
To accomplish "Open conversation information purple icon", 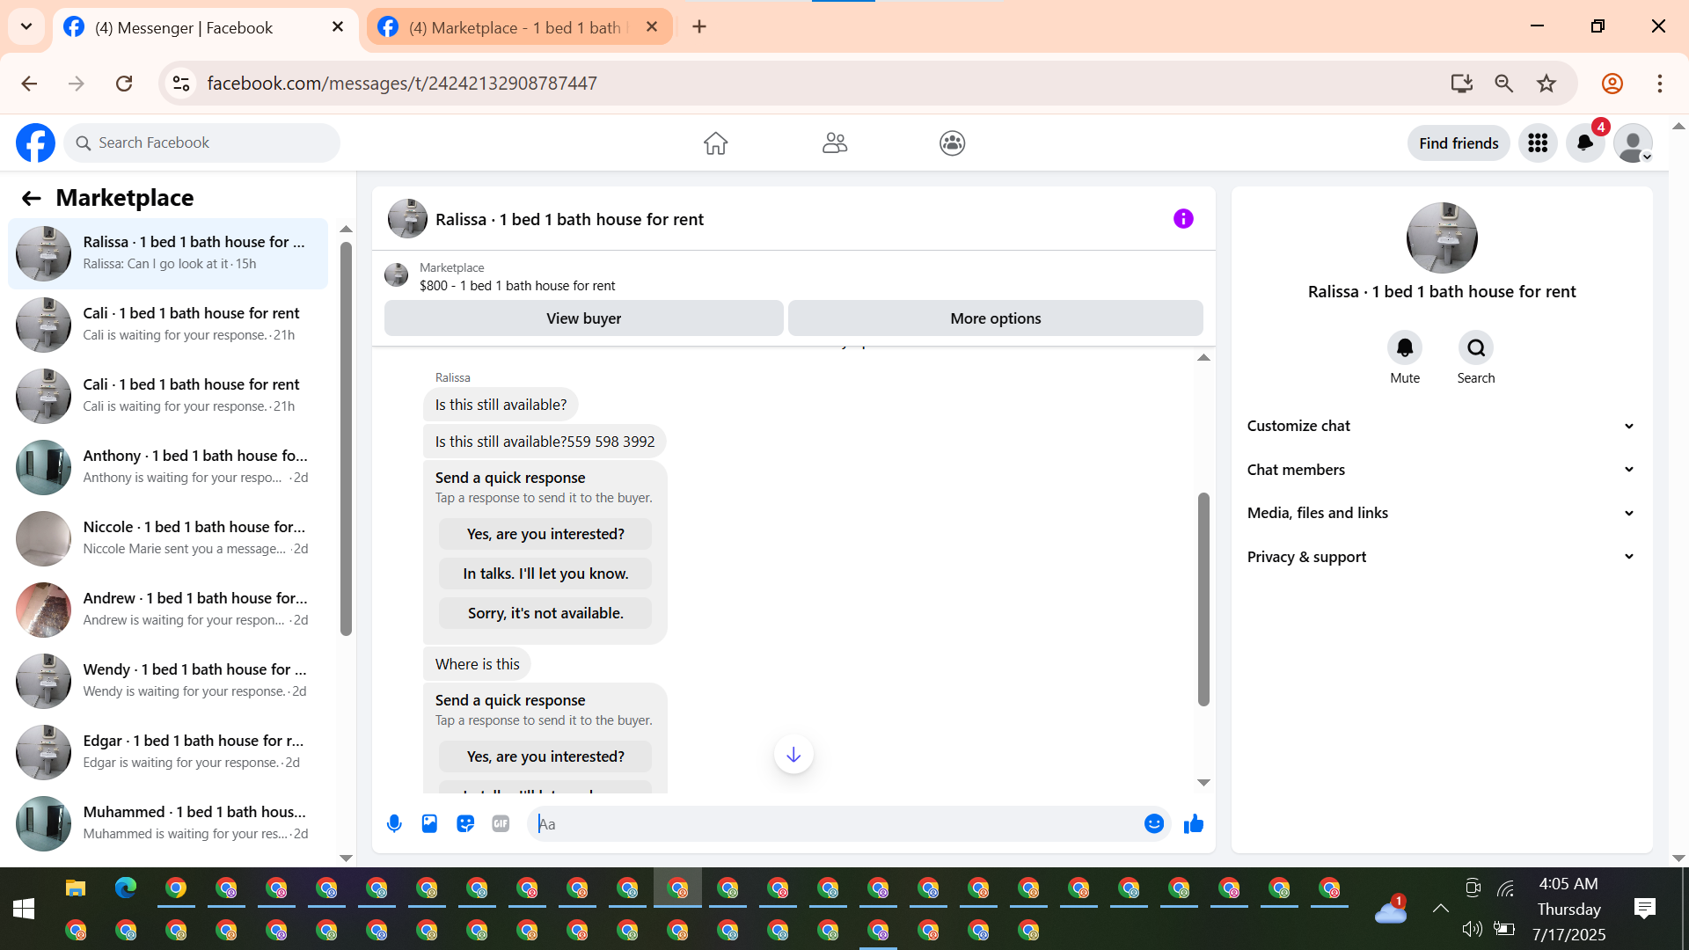I will tap(1183, 219).
